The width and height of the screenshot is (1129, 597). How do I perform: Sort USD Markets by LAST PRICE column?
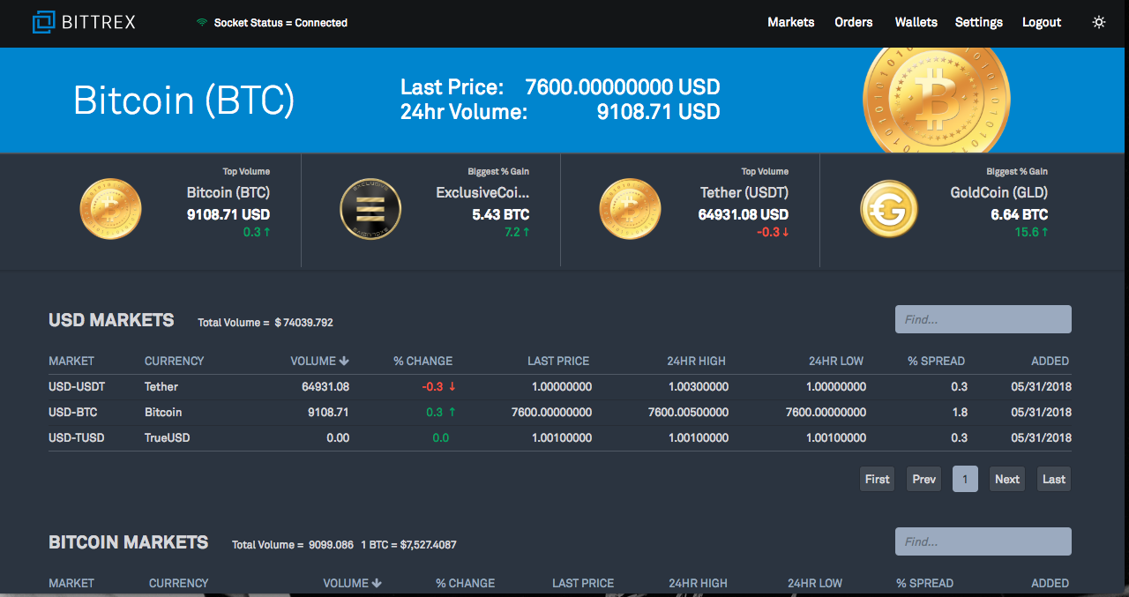[558, 361]
